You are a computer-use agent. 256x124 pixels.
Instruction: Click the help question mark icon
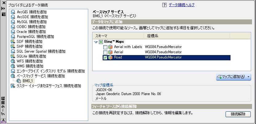tap(164, 5)
